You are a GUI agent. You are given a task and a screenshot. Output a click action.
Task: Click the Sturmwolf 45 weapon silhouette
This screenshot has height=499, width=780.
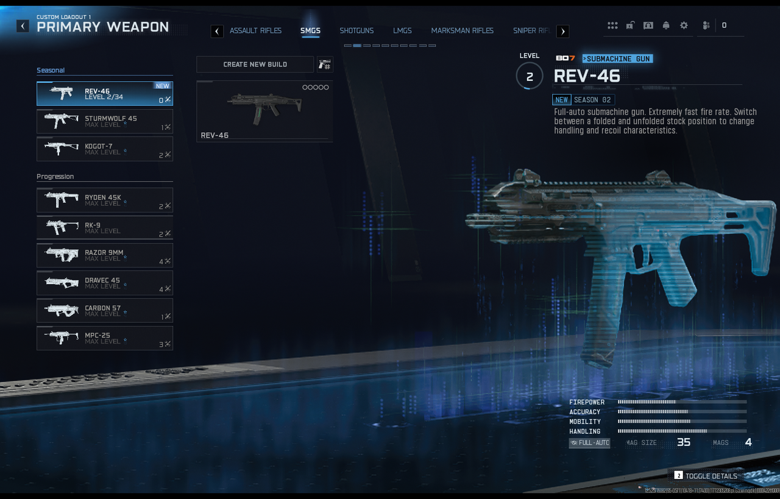tap(61, 121)
